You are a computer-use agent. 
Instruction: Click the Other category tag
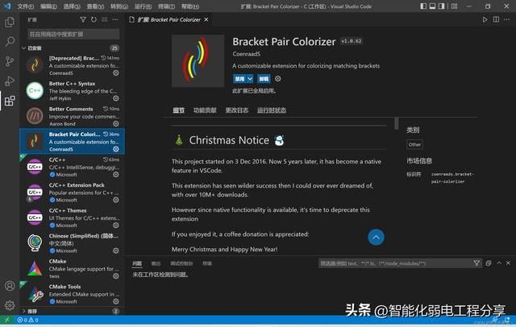(414, 145)
